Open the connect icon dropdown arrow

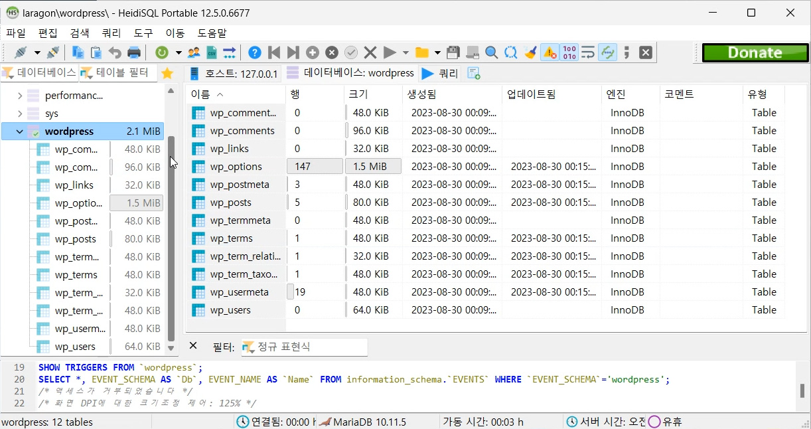pos(37,52)
